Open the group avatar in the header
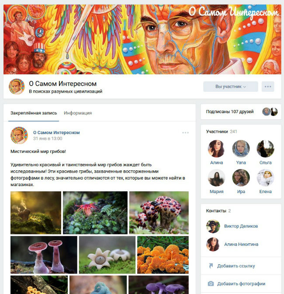Viewport: 284px width, 294px height. tap(17, 86)
